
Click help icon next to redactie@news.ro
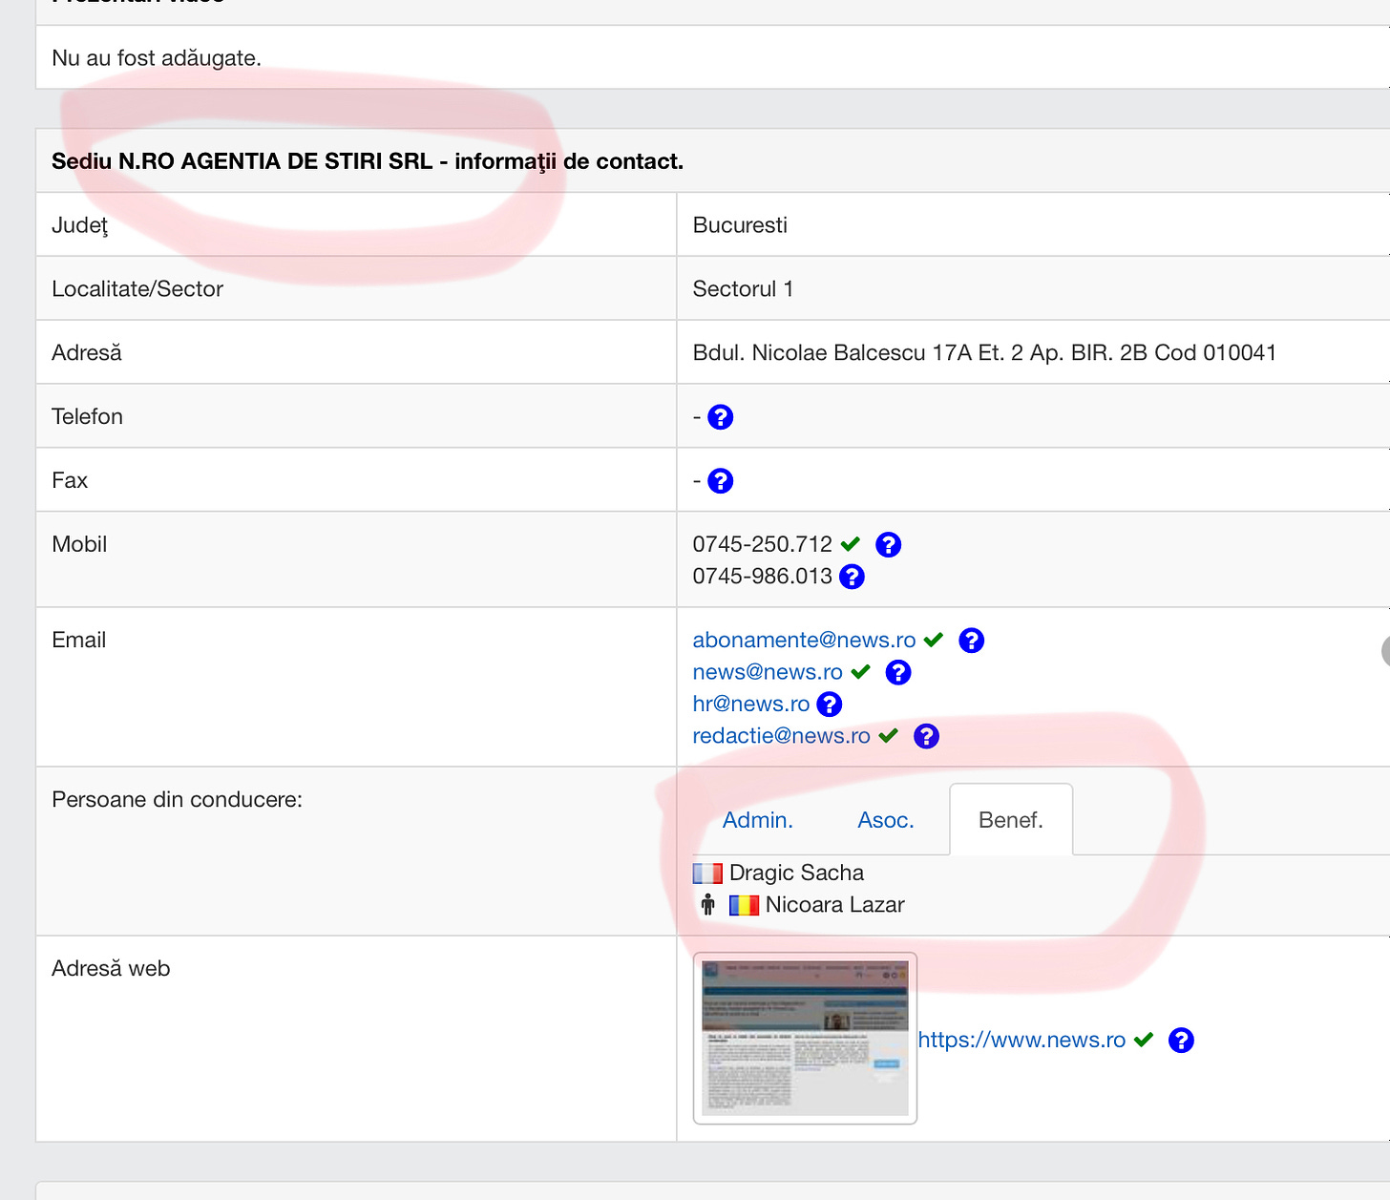(926, 736)
